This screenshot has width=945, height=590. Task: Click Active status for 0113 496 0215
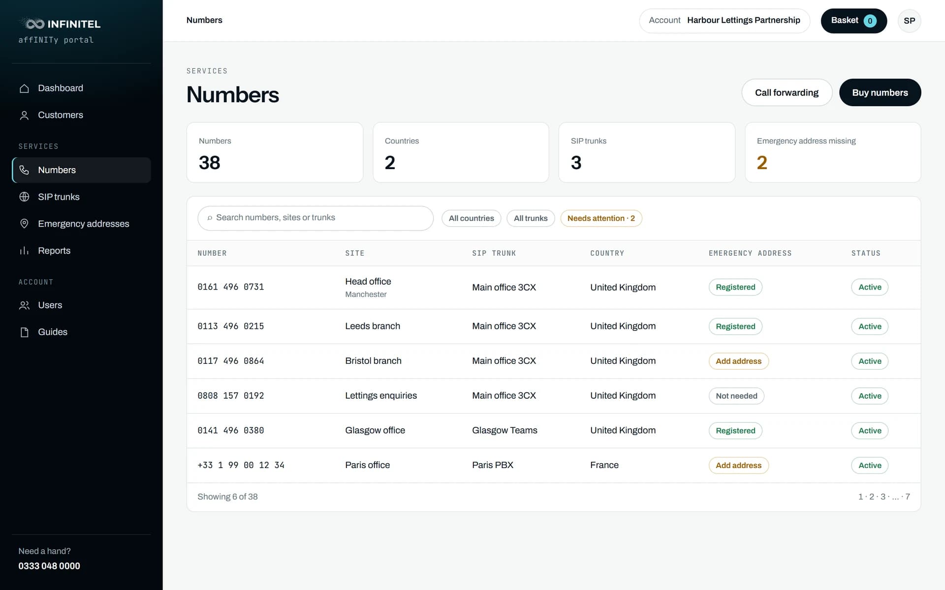tap(870, 326)
